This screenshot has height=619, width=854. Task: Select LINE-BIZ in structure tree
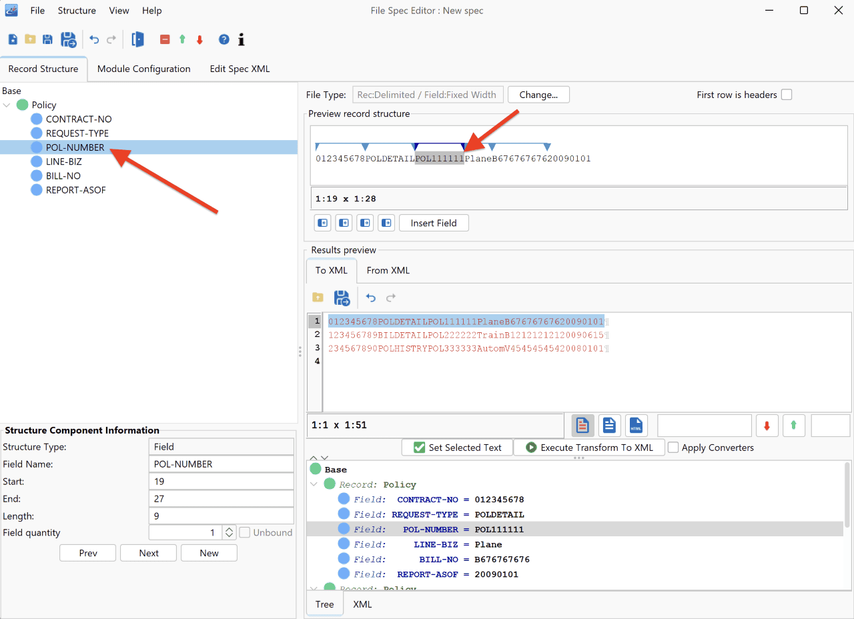64,161
